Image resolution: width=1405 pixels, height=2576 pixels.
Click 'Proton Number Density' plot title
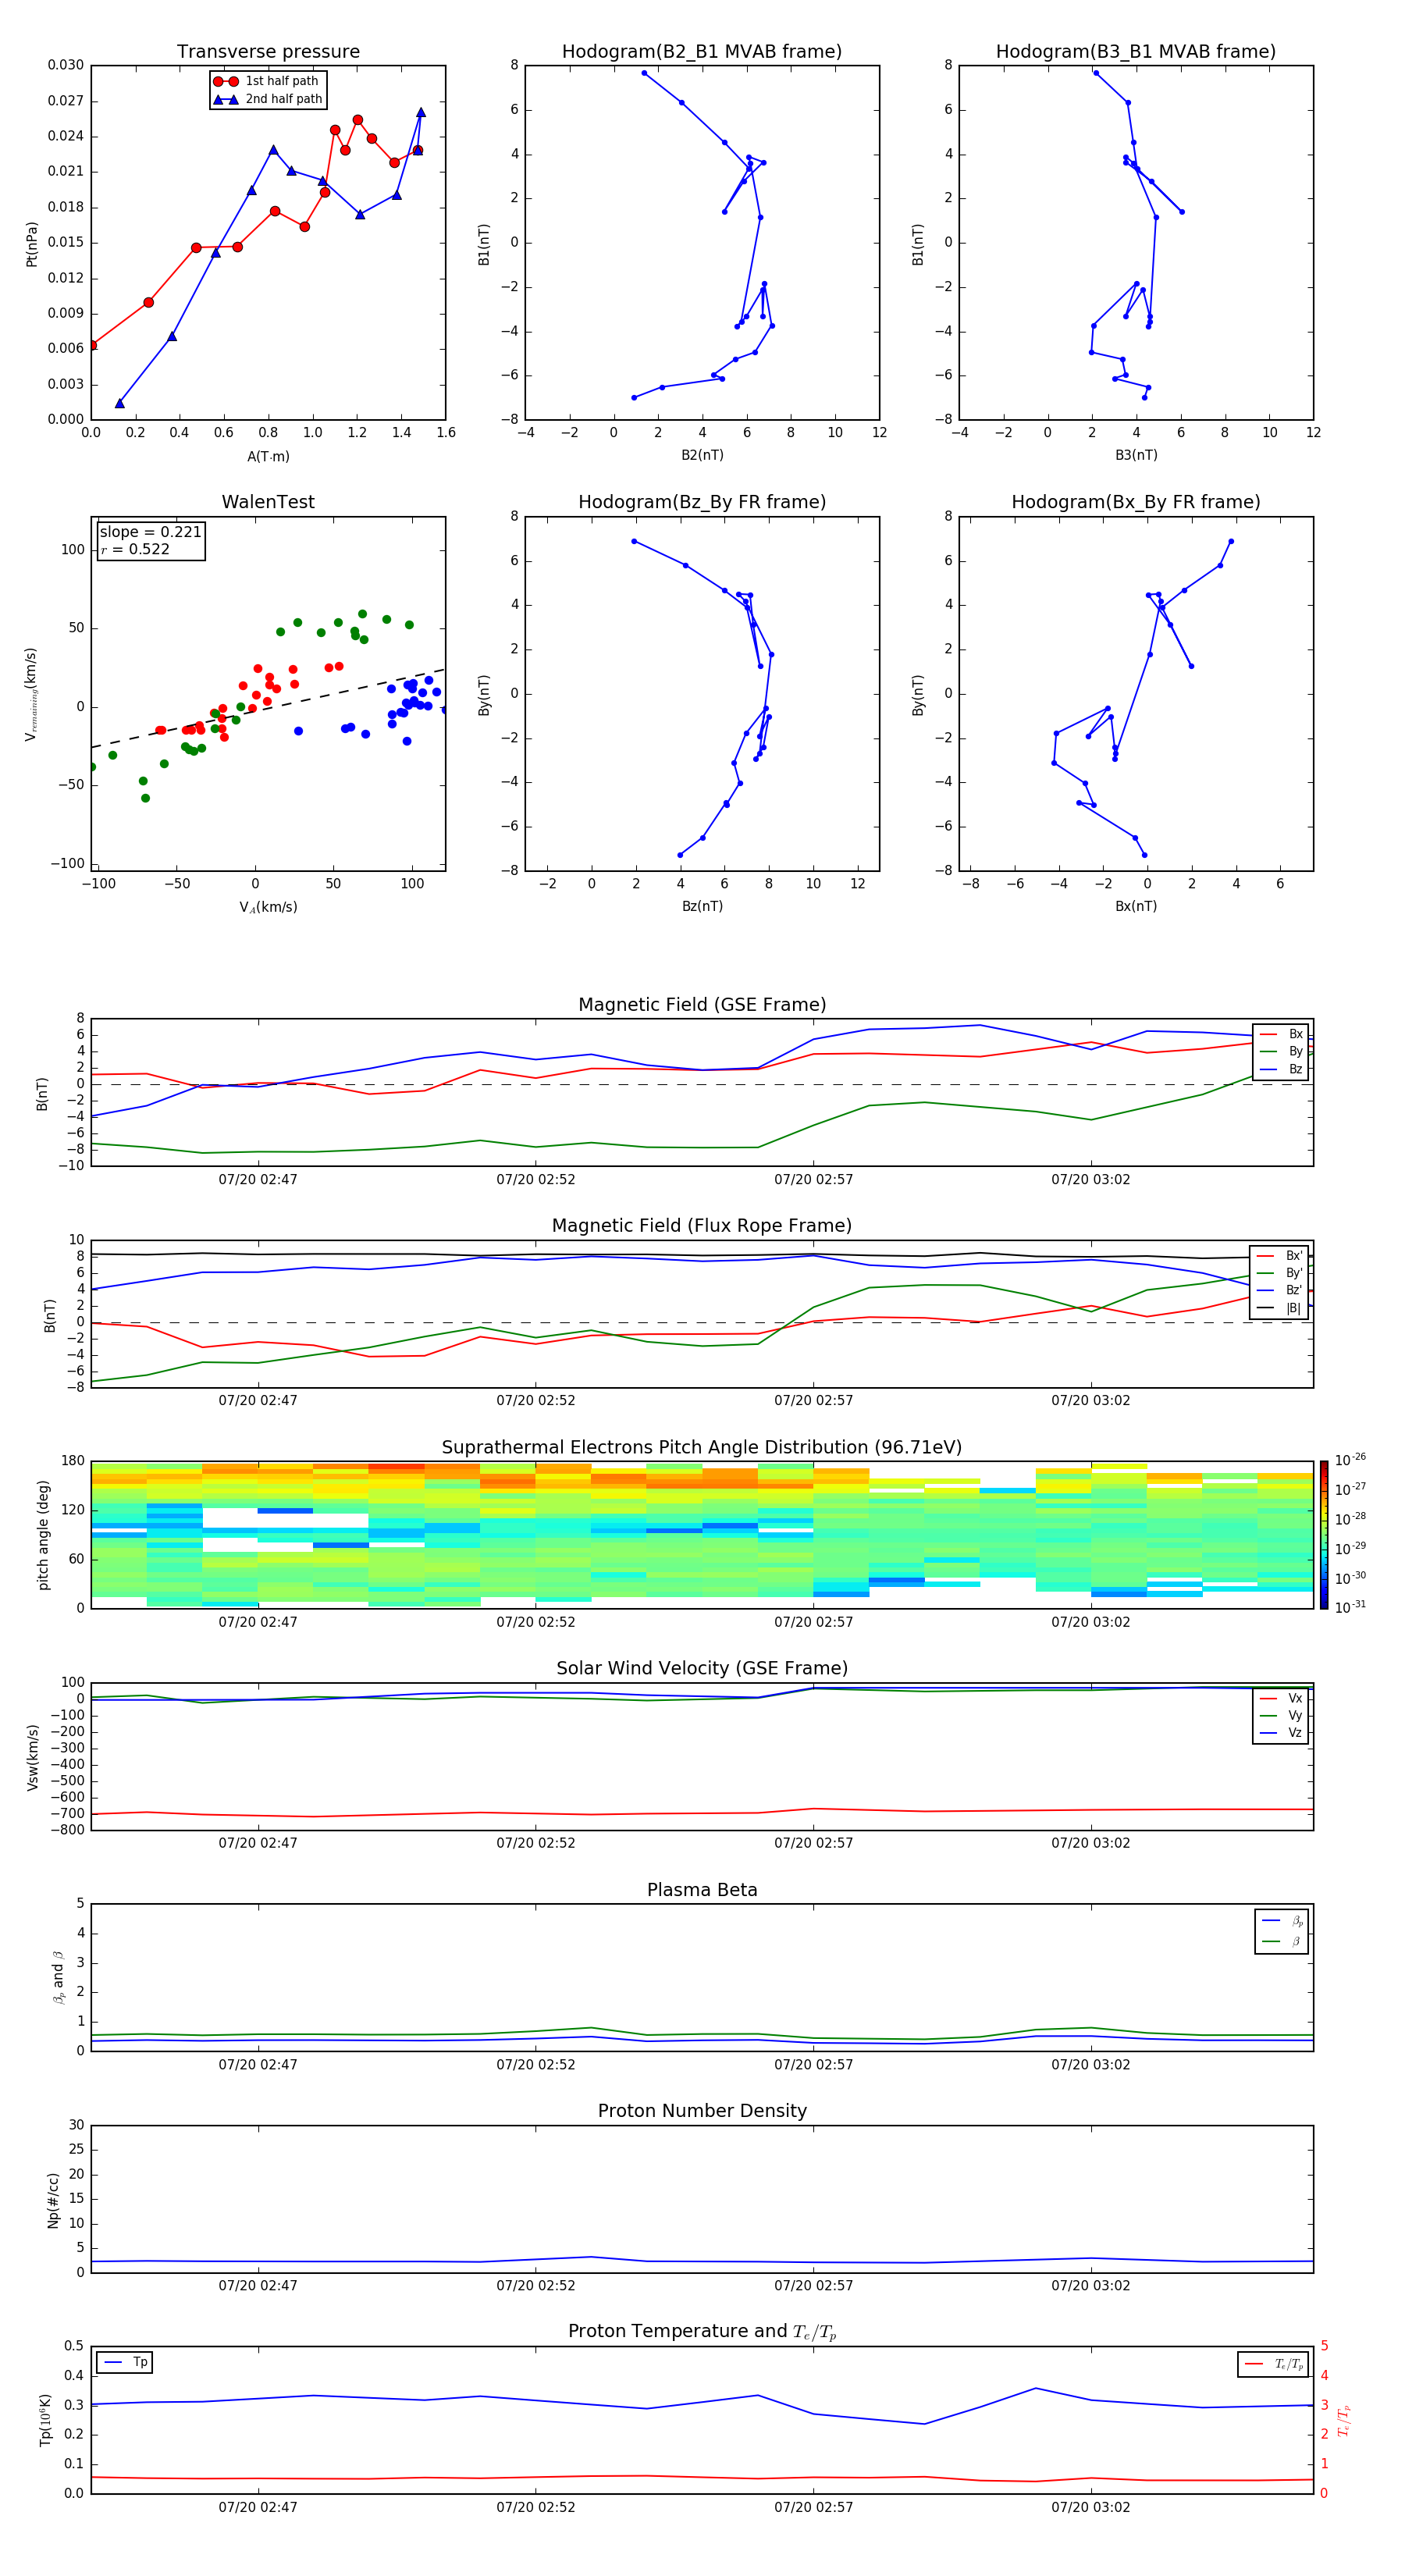click(x=702, y=2111)
